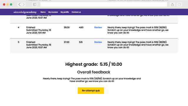The width and height of the screenshot is (188, 106).
Task: Open Review link for attempt 5
Action: 98,42
